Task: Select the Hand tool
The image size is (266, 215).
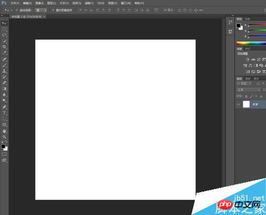Action: (4, 131)
